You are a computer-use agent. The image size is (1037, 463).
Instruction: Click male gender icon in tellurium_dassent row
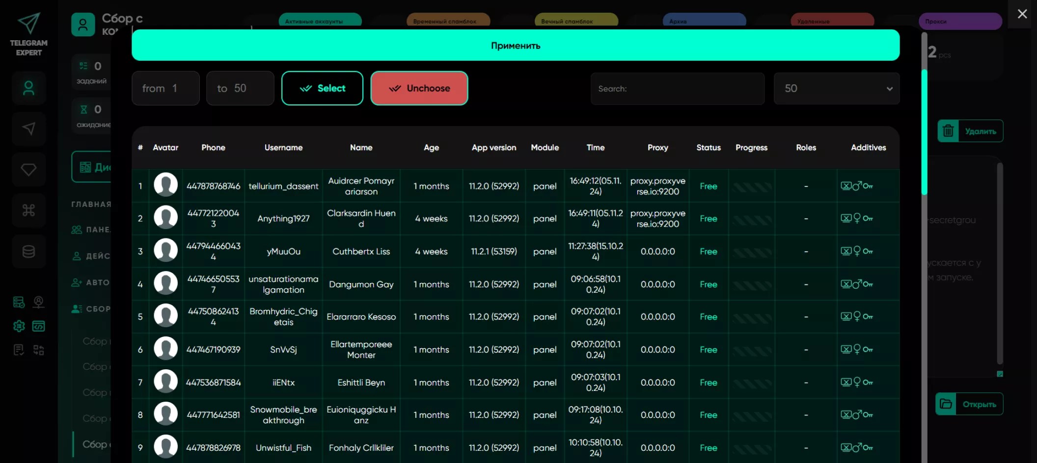point(857,186)
